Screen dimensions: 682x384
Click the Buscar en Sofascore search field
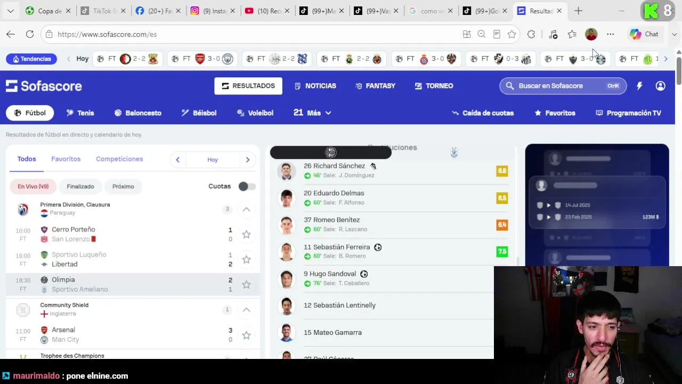click(563, 86)
